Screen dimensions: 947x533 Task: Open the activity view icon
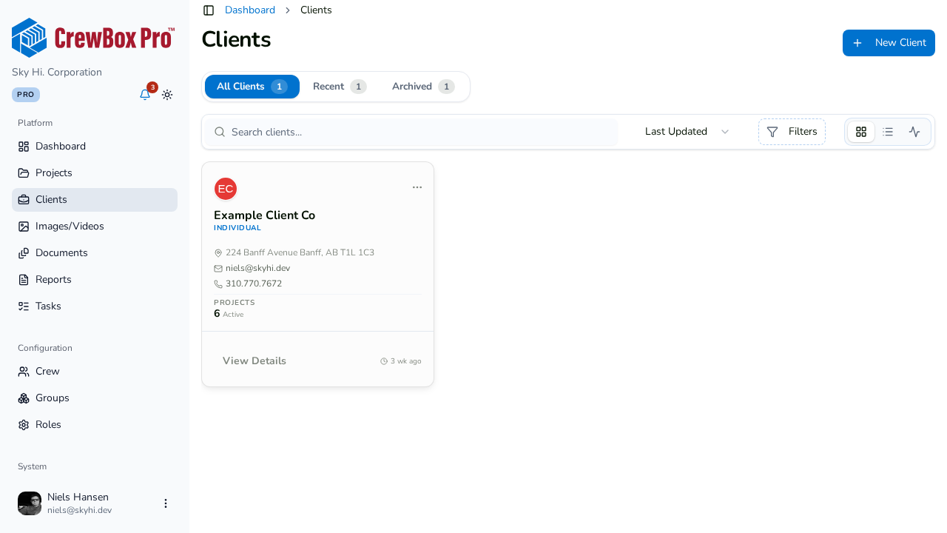[x=914, y=132]
